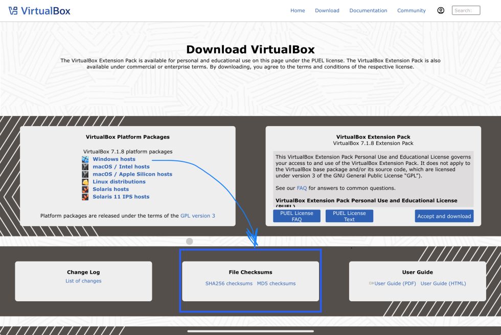Open the Community nav item
The image size is (501, 335).
coord(411,11)
